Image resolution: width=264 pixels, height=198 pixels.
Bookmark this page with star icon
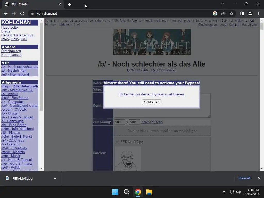click(x=232, y=13)
